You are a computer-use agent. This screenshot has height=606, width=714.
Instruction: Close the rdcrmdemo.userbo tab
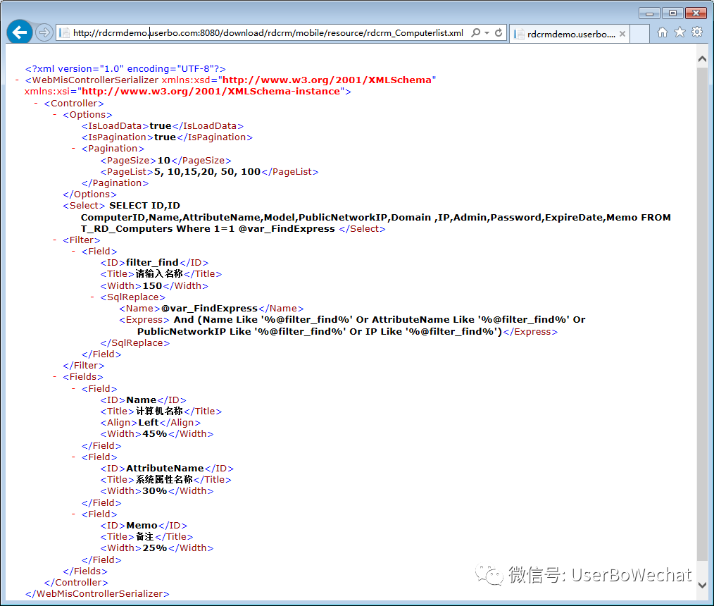[622, 34]
